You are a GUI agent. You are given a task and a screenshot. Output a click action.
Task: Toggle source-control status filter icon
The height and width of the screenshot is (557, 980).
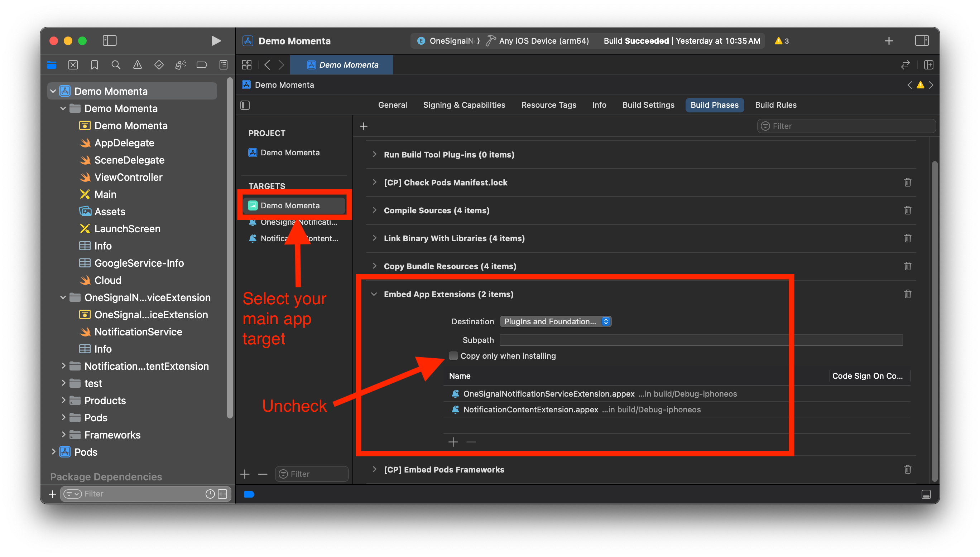[x=223, y=494]
